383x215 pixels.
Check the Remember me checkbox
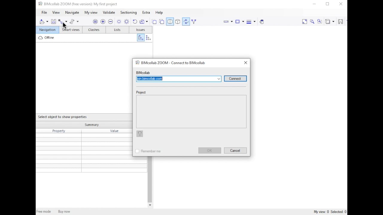(x=137, y=151)
